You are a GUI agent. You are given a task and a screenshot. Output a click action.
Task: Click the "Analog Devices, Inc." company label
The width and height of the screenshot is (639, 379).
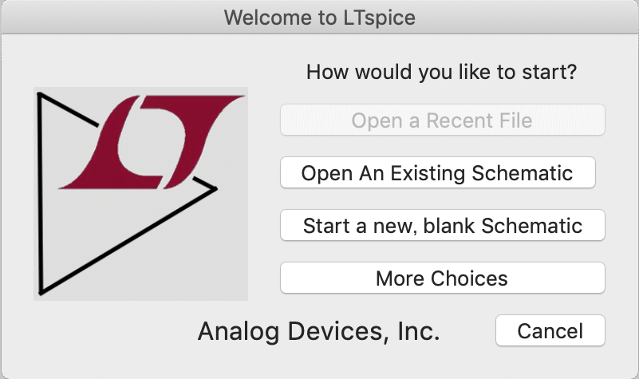318,331
